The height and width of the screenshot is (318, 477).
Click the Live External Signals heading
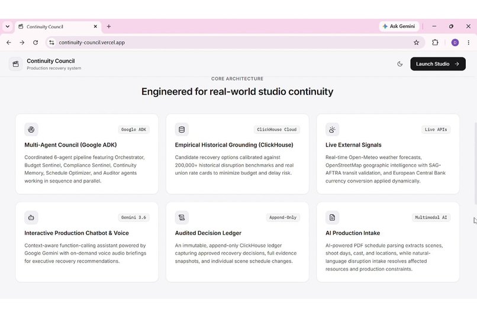point(353,145)
